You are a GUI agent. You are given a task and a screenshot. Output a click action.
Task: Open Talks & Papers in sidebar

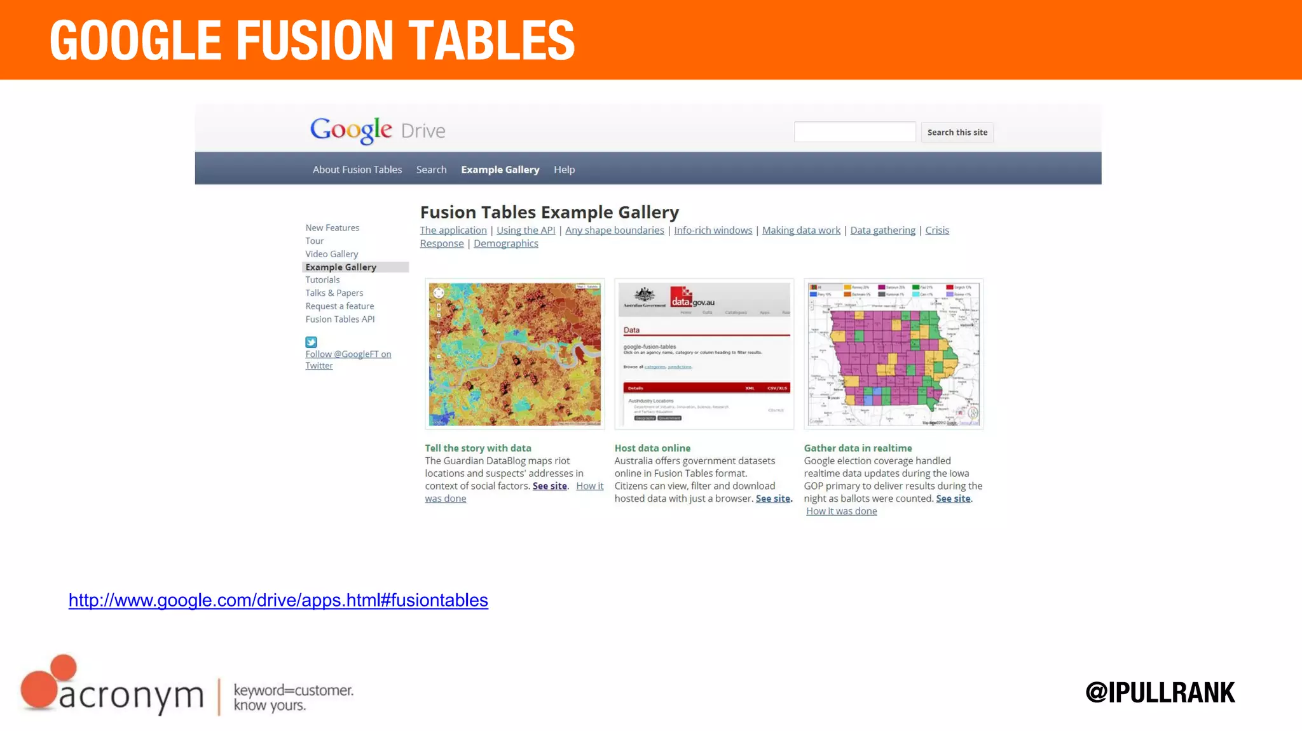[x=334, y=293]
